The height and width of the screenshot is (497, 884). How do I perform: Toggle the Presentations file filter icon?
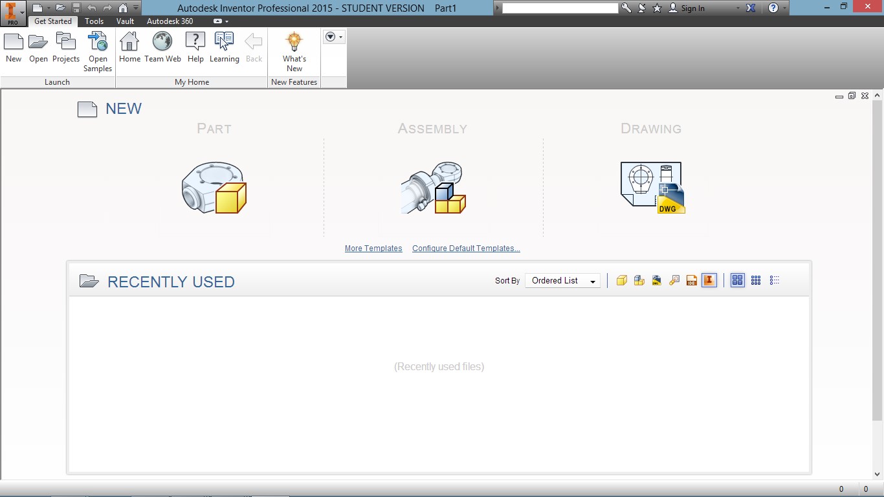coord(674,280)
